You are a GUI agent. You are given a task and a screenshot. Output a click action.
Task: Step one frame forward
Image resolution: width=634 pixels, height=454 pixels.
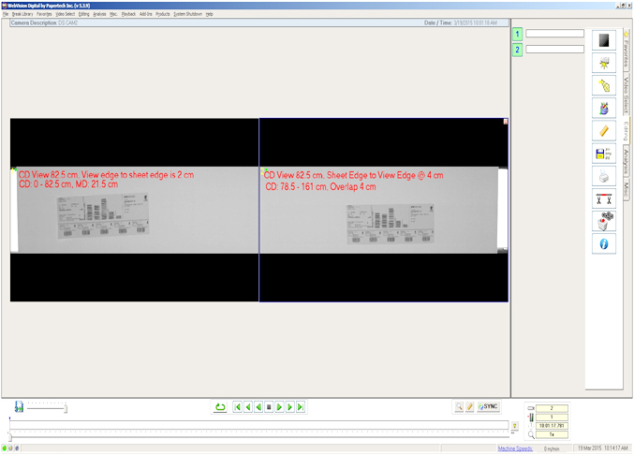point(290,407)
